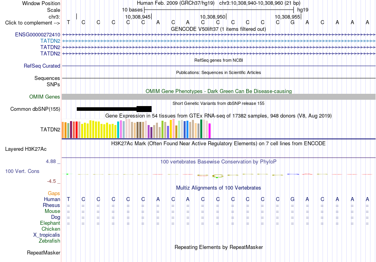Click the T base in the complement row
The width and height of the screenshot is (376, 262).
point(68,23)
